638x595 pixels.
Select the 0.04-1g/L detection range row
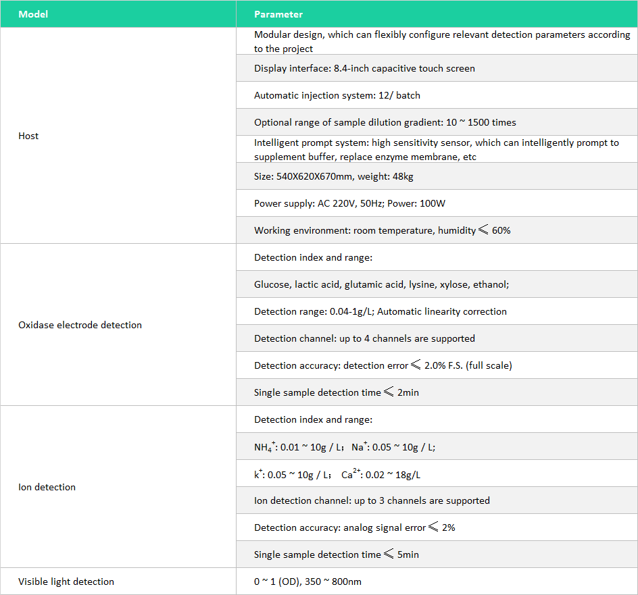tap(380, 311)
